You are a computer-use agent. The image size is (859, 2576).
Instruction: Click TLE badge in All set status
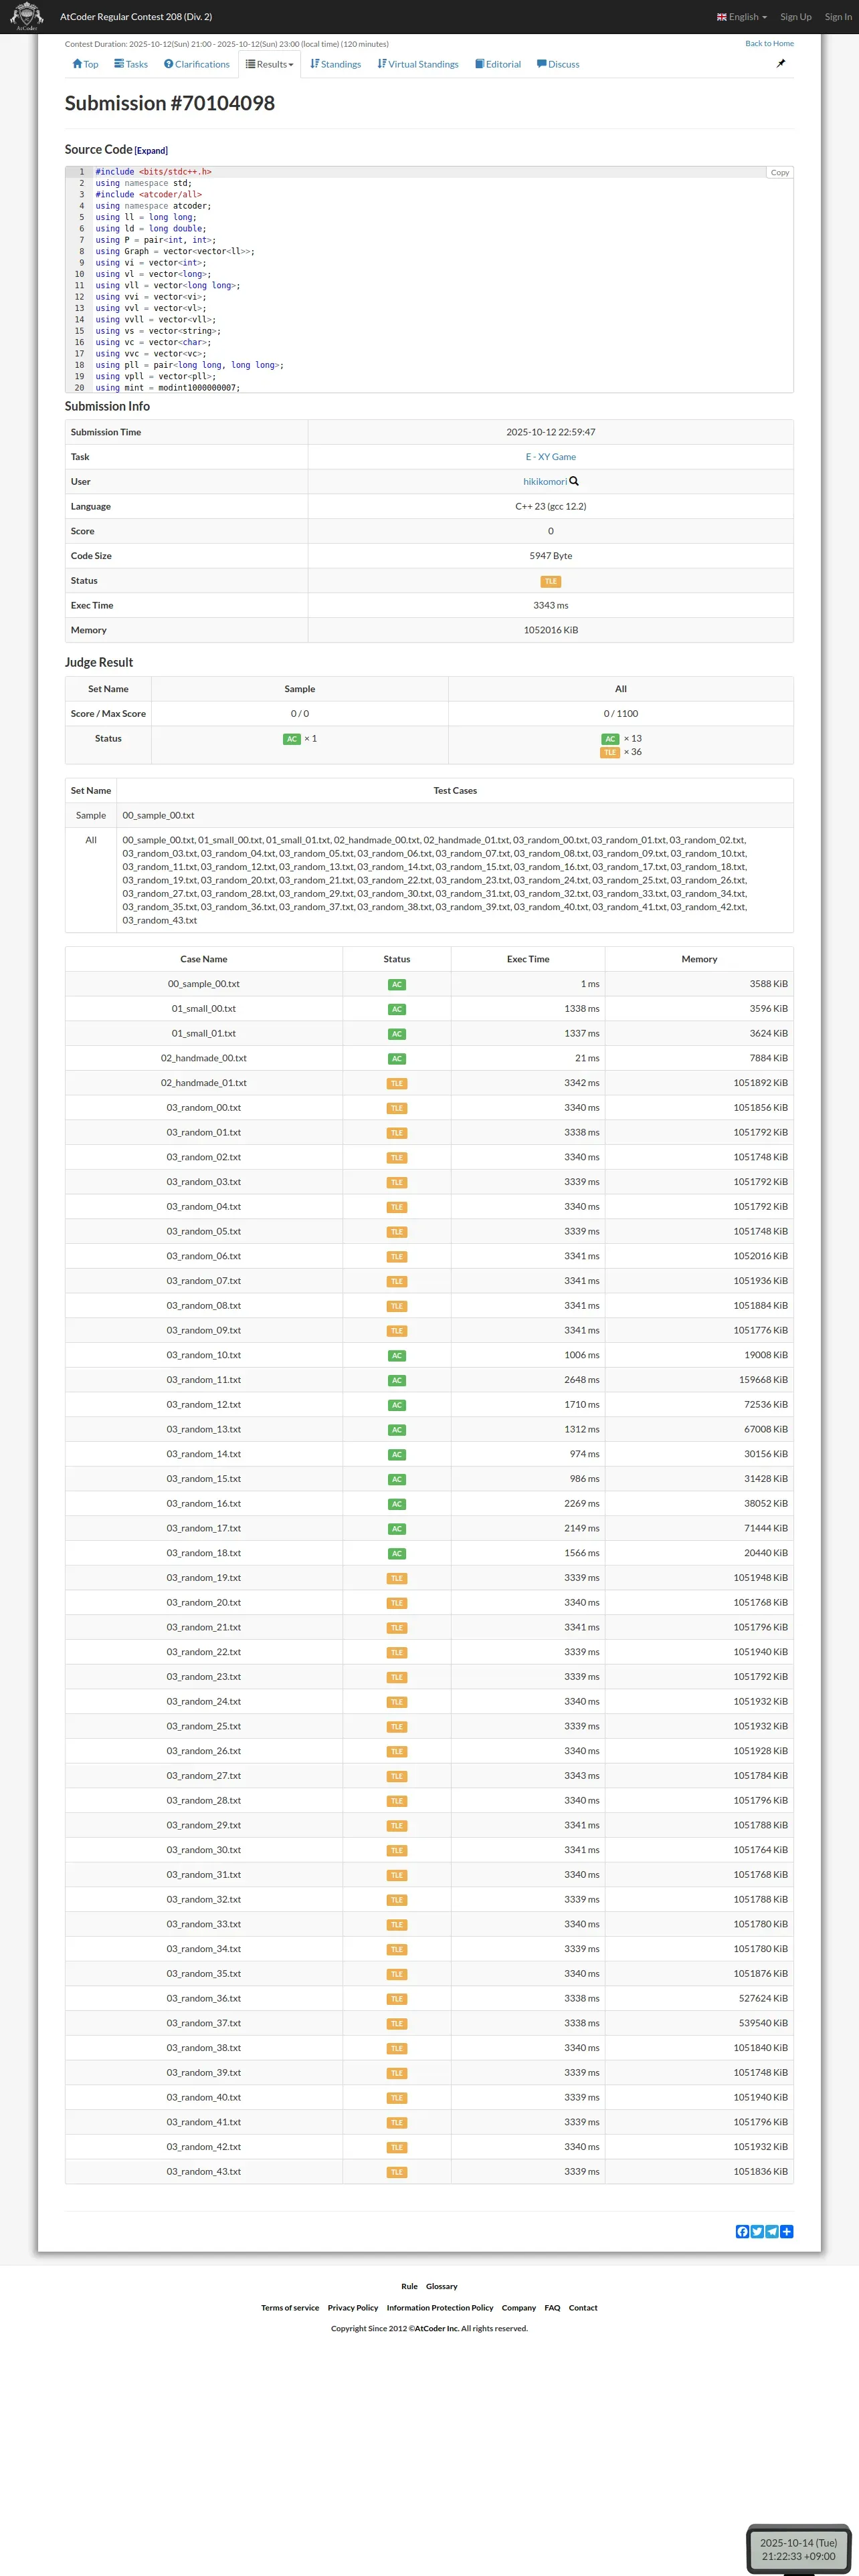[x=610, y=752]
